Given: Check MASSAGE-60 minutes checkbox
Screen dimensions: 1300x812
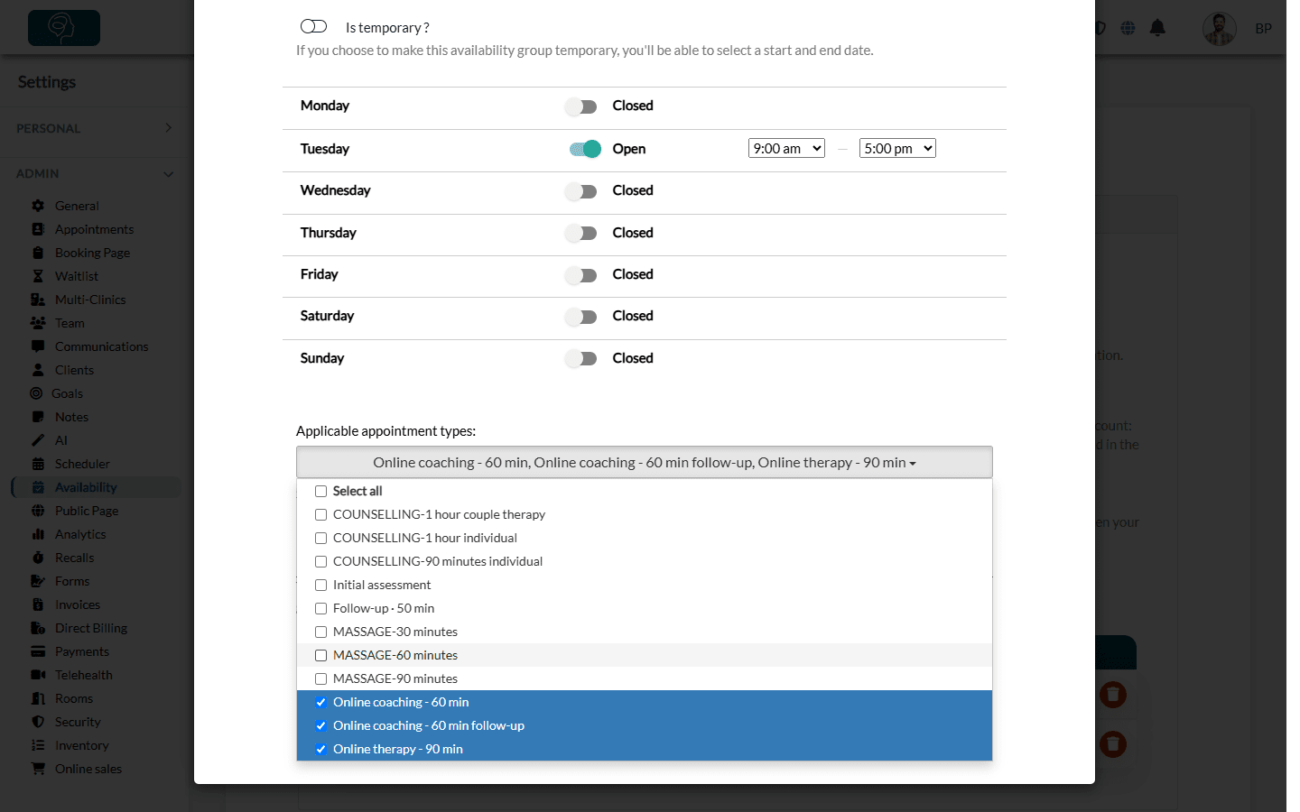Looking at the screenshot, I should (320, 656).
